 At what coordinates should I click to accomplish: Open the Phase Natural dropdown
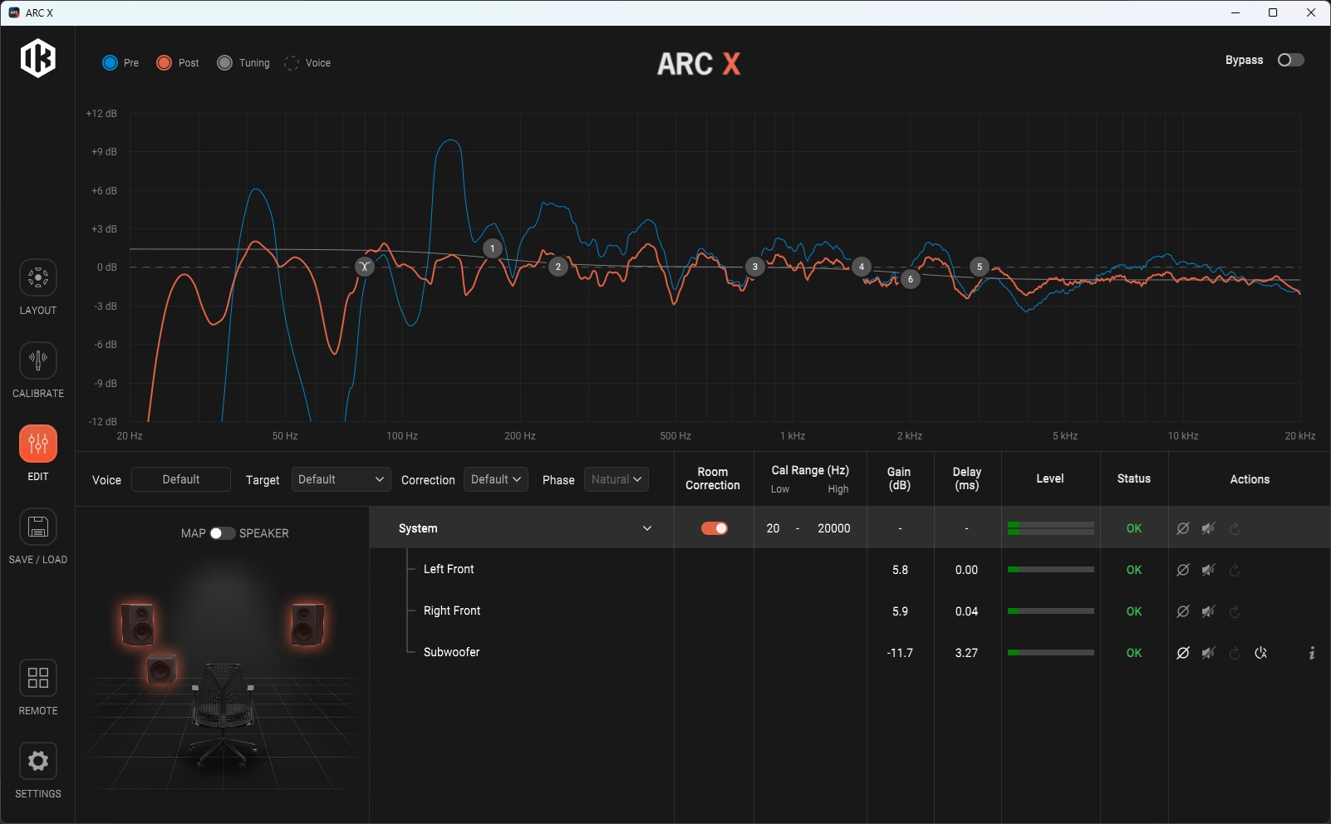point(616,479)
